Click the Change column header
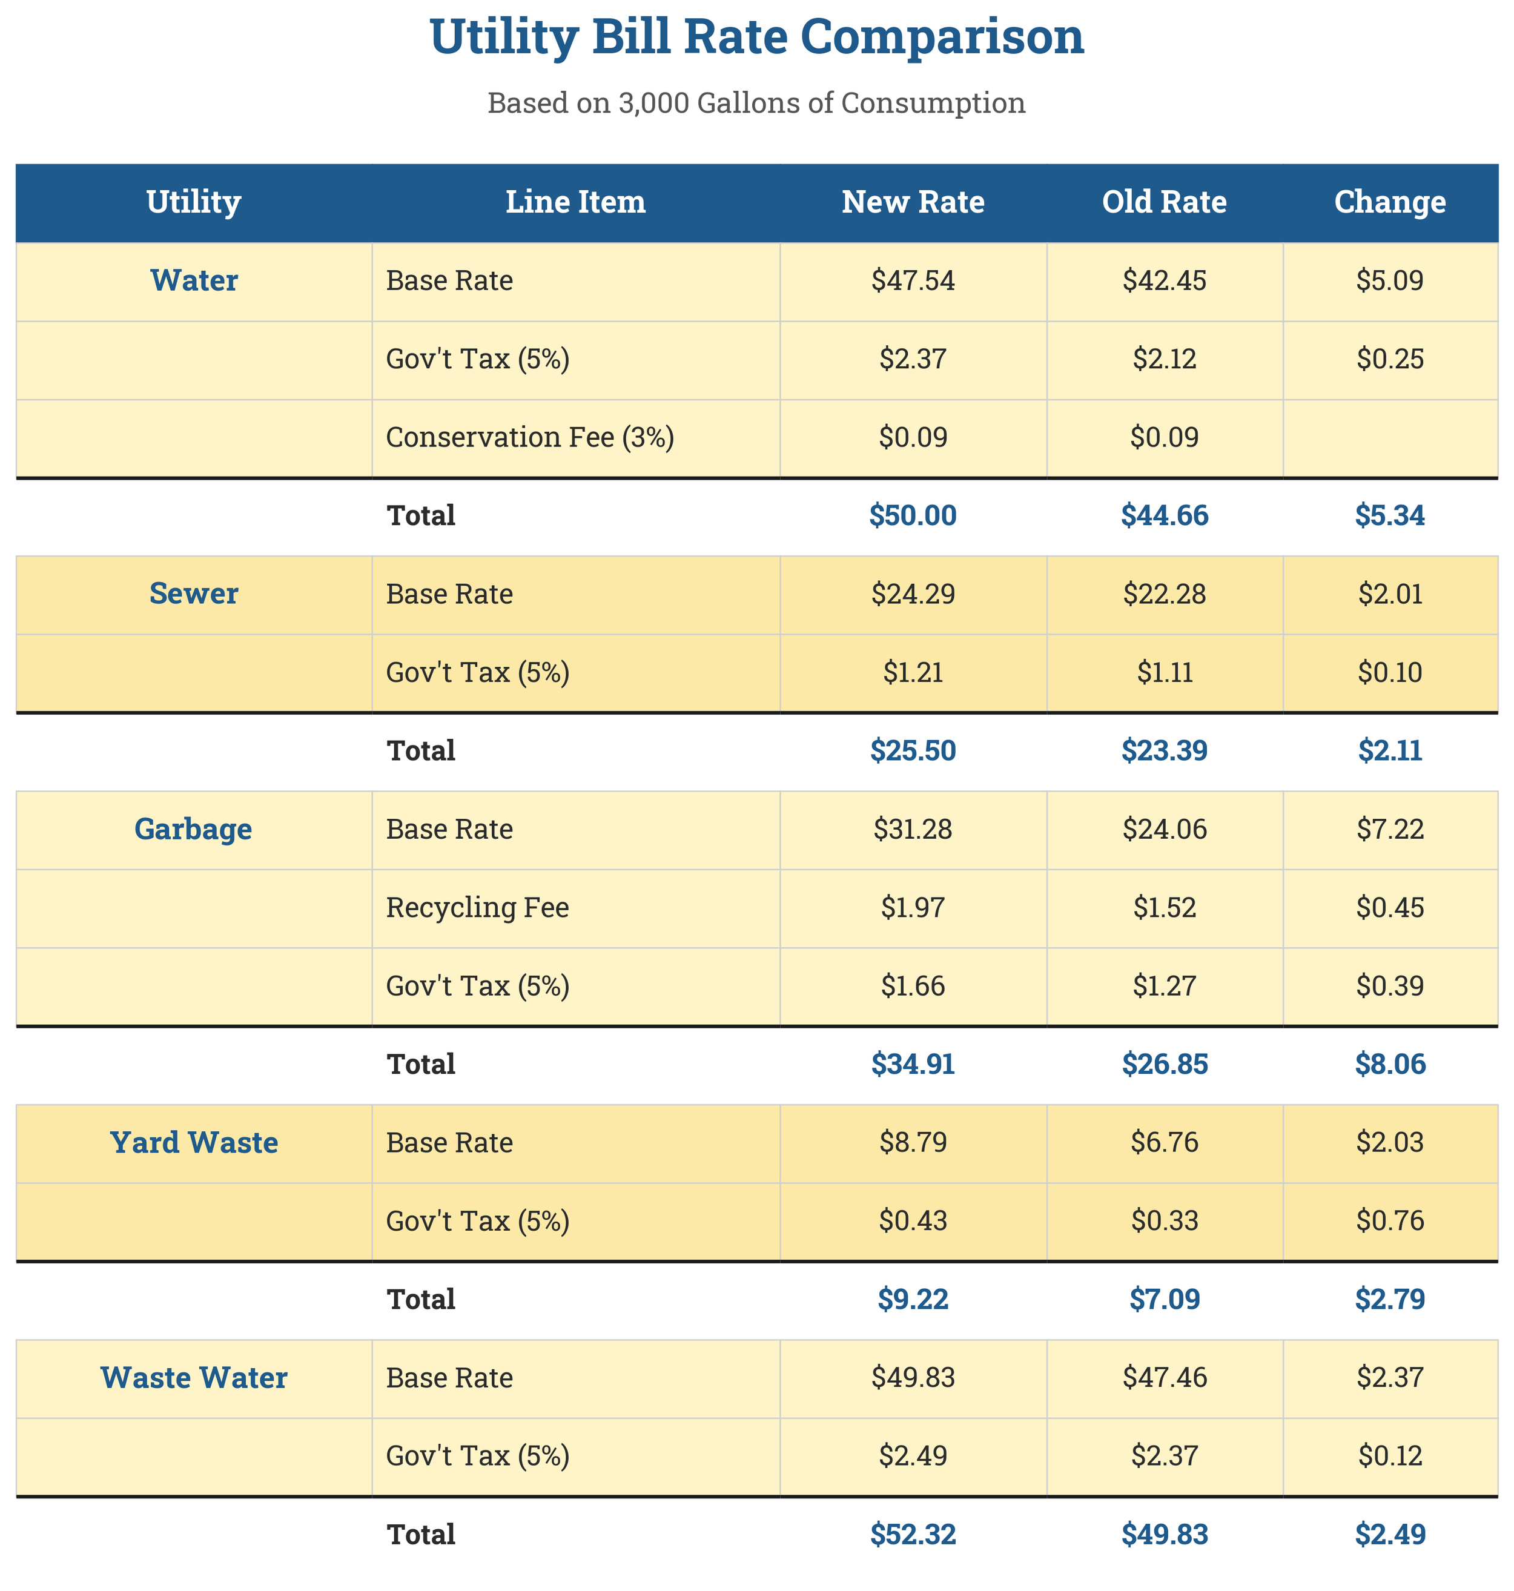This screenshot has height=1591, width=1514. click(1390, 202)
